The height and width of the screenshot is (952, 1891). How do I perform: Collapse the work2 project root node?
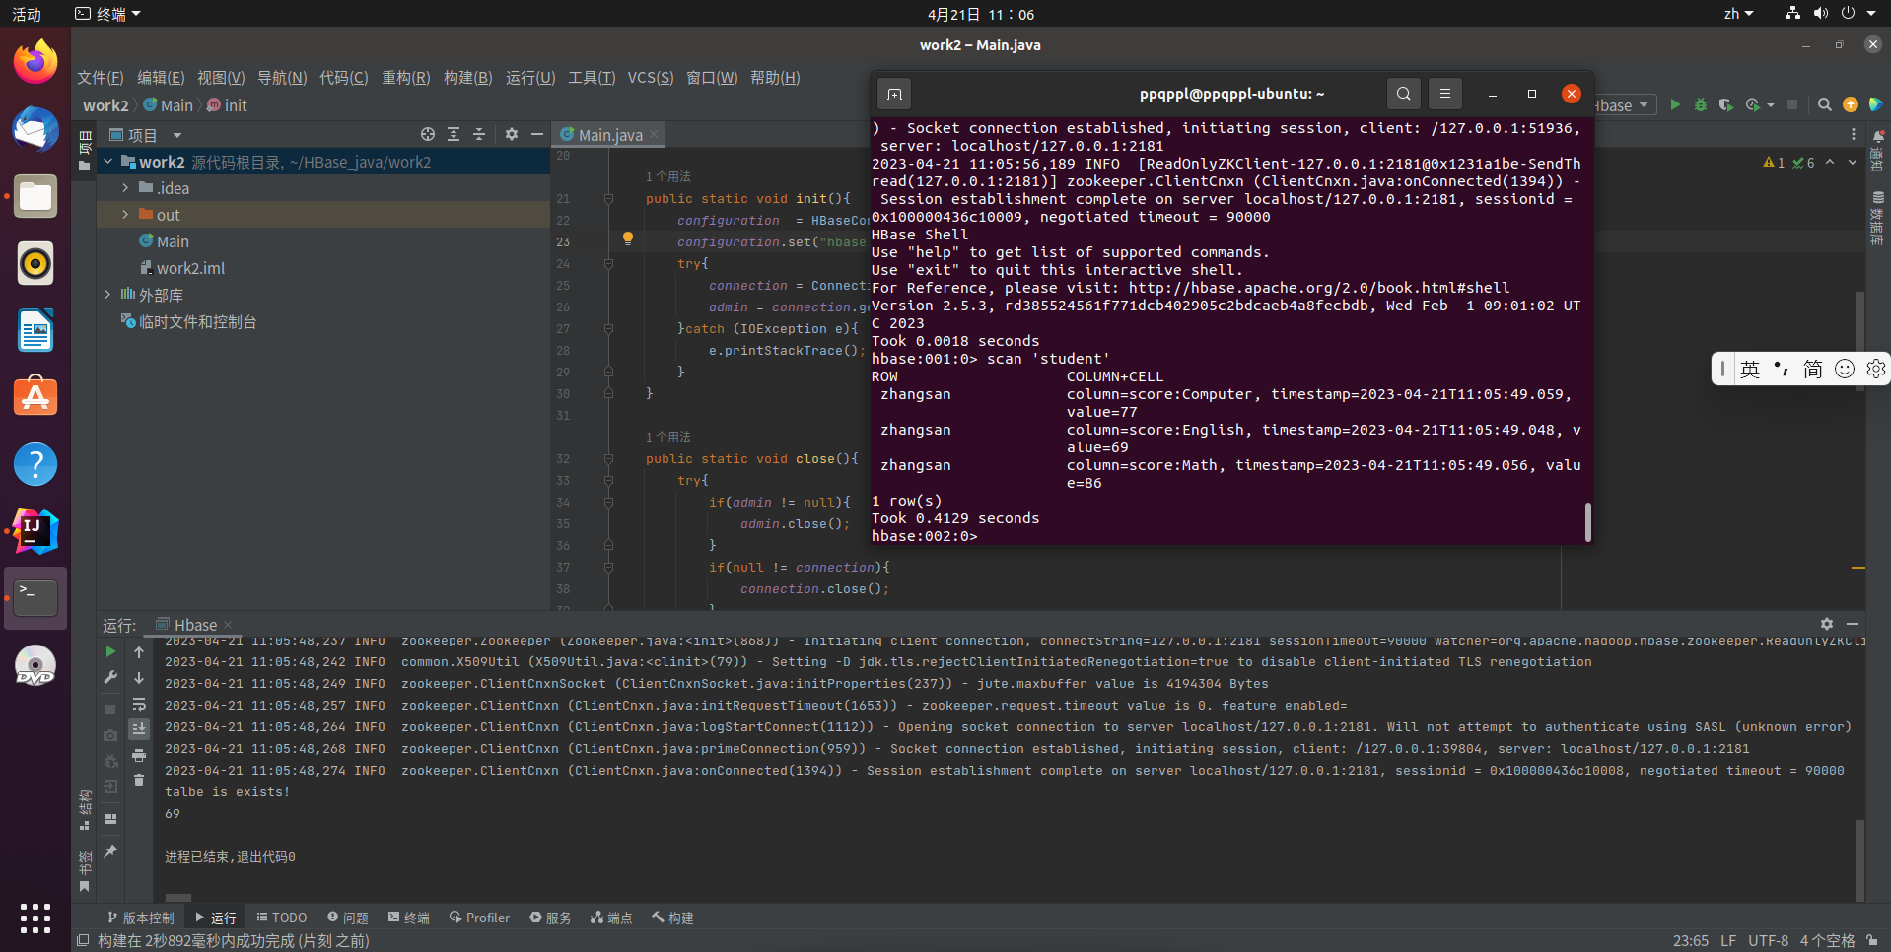(107, 161)
